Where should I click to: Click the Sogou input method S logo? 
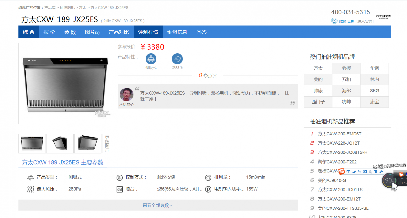(x=342, y=171)
